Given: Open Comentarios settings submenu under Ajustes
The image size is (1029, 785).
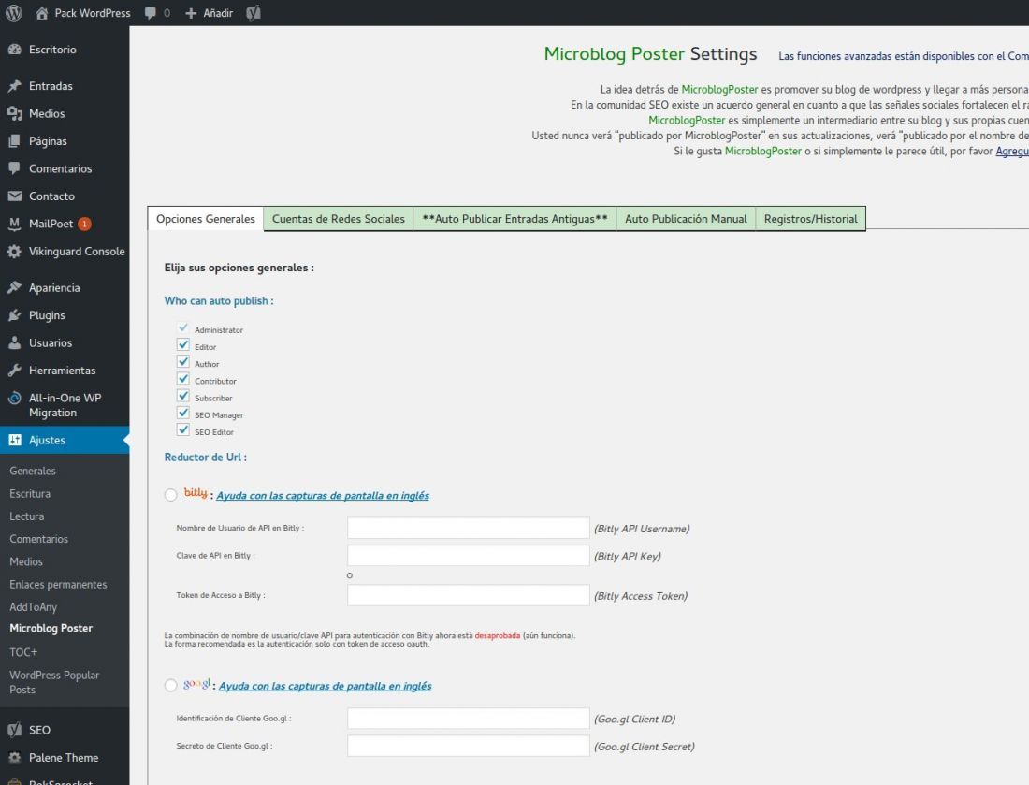Looking at the screenshot, I should (x=38, y=539).
